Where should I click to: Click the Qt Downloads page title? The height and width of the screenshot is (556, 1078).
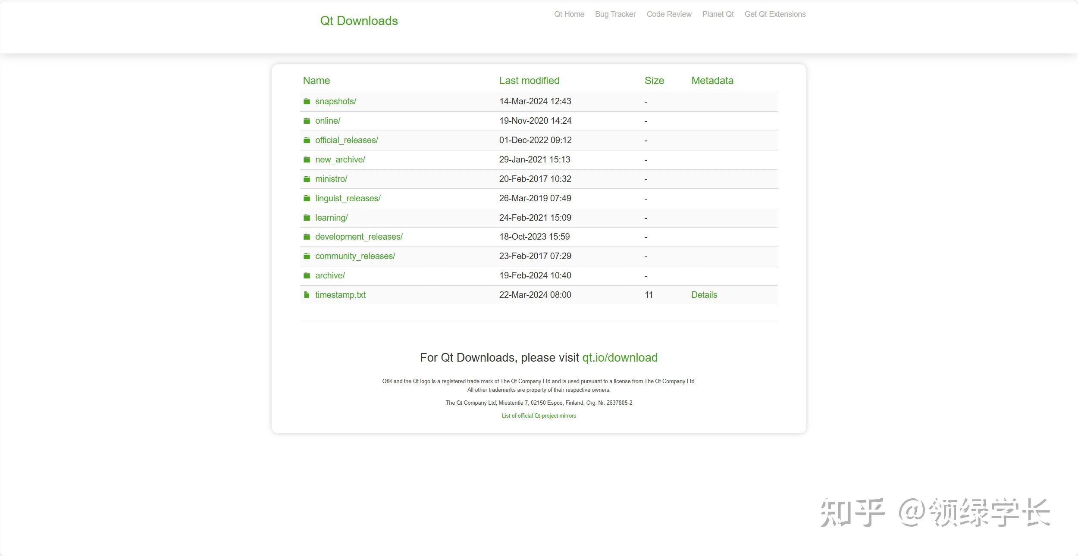(359, 21)
